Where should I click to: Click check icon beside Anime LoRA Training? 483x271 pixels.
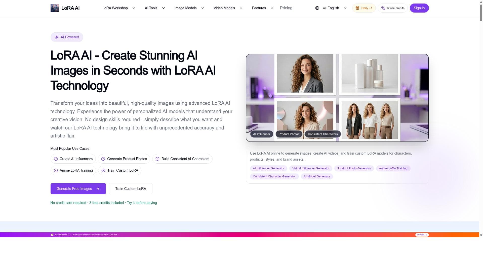click(x=56, y=170)
